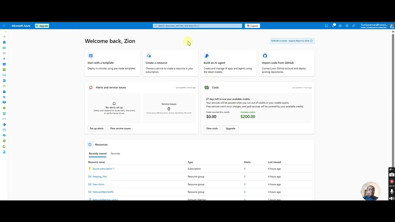Screen dimensions: 395x222
Task: Click the Favorites star icon in sidebar
Action: click(4, 59)
